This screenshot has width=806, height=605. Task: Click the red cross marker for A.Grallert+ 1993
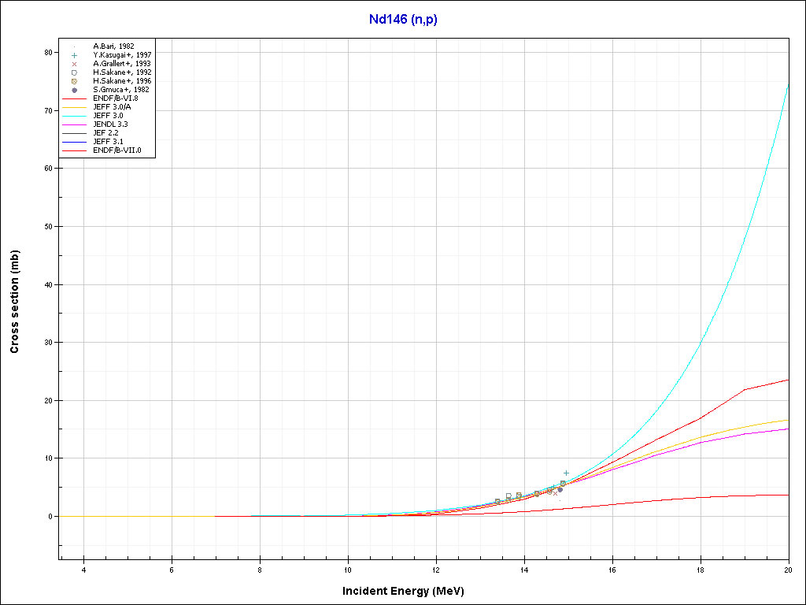coord(74,64)
